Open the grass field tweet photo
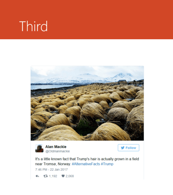The width and height of the screenshot is (173, 195). tap(87, 103)
